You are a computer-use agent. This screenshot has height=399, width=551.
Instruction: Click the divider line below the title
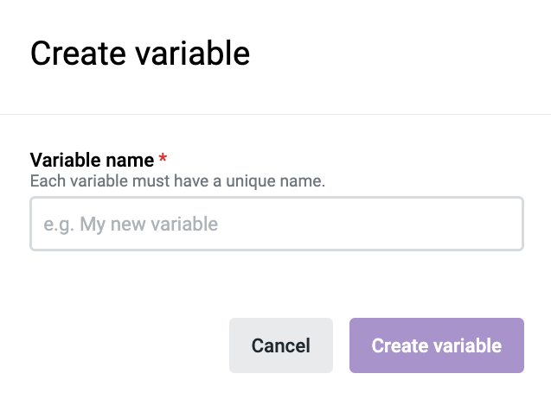click(x=275, y=114)
